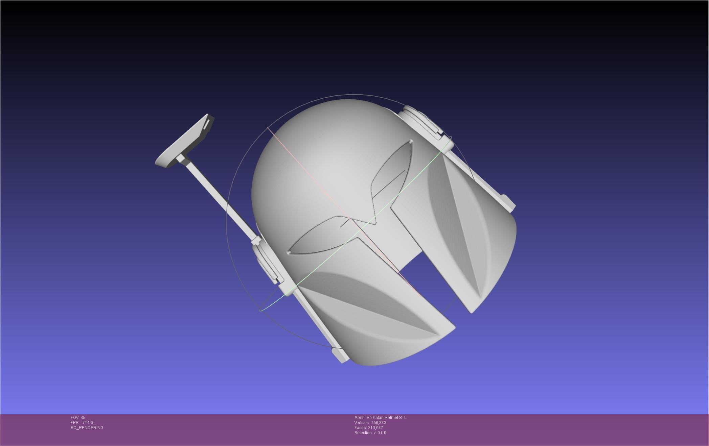Screen dimensions: 709x446
Task: Click the rangefinder antenna top piece
Action: pos(185,141)
